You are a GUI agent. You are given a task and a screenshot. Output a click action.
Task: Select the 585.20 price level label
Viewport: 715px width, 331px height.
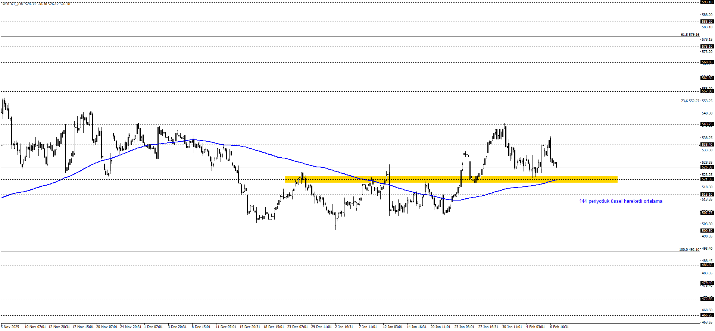click(707, 22)
